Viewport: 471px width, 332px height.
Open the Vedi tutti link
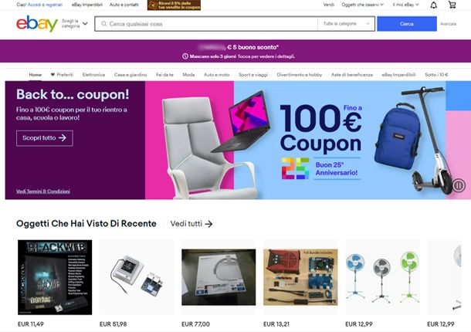pyautogui.click(x=191, y=224)
